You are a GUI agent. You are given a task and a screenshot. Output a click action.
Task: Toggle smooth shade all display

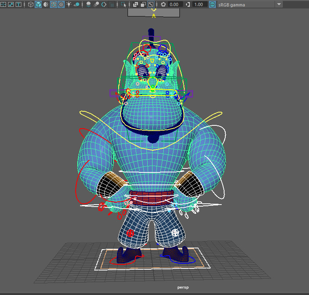[x=38, y=4]
